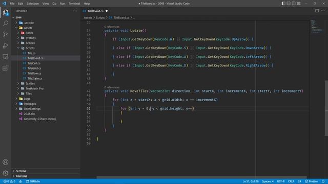Image resolution: width=328 pixels, height=184 pixels.
Task: Open the Terminal menu
Action: (74, 4)
